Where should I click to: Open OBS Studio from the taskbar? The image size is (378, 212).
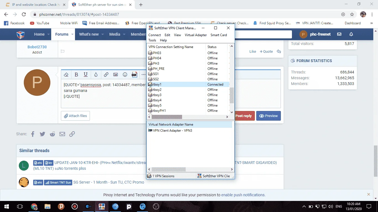coord(156,206)
